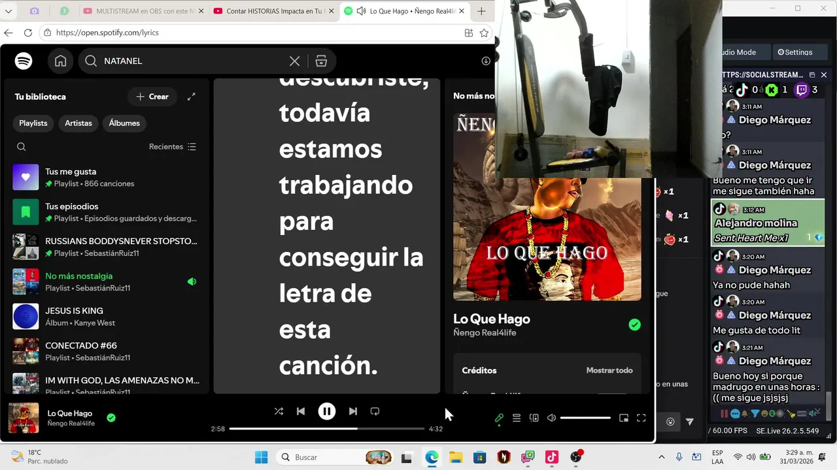
Task: Click Mostrar todo in Créditos
Action: pos(609,370)
